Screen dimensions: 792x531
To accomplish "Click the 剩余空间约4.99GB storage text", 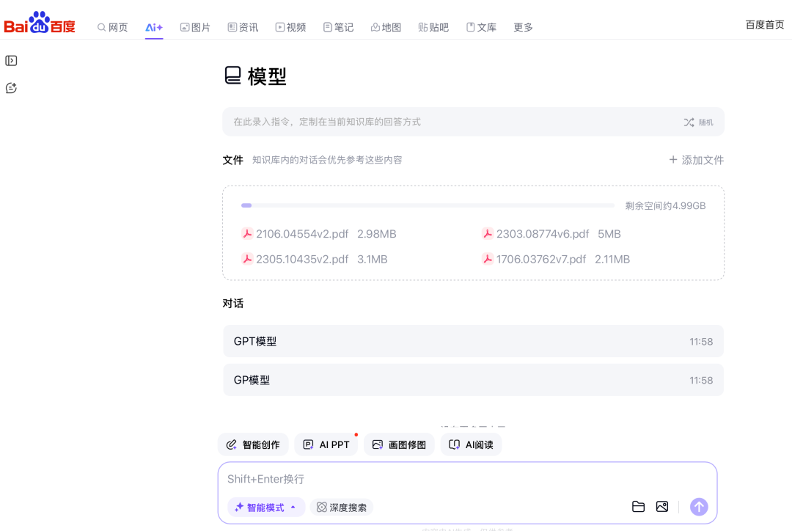I will point(665,205).
